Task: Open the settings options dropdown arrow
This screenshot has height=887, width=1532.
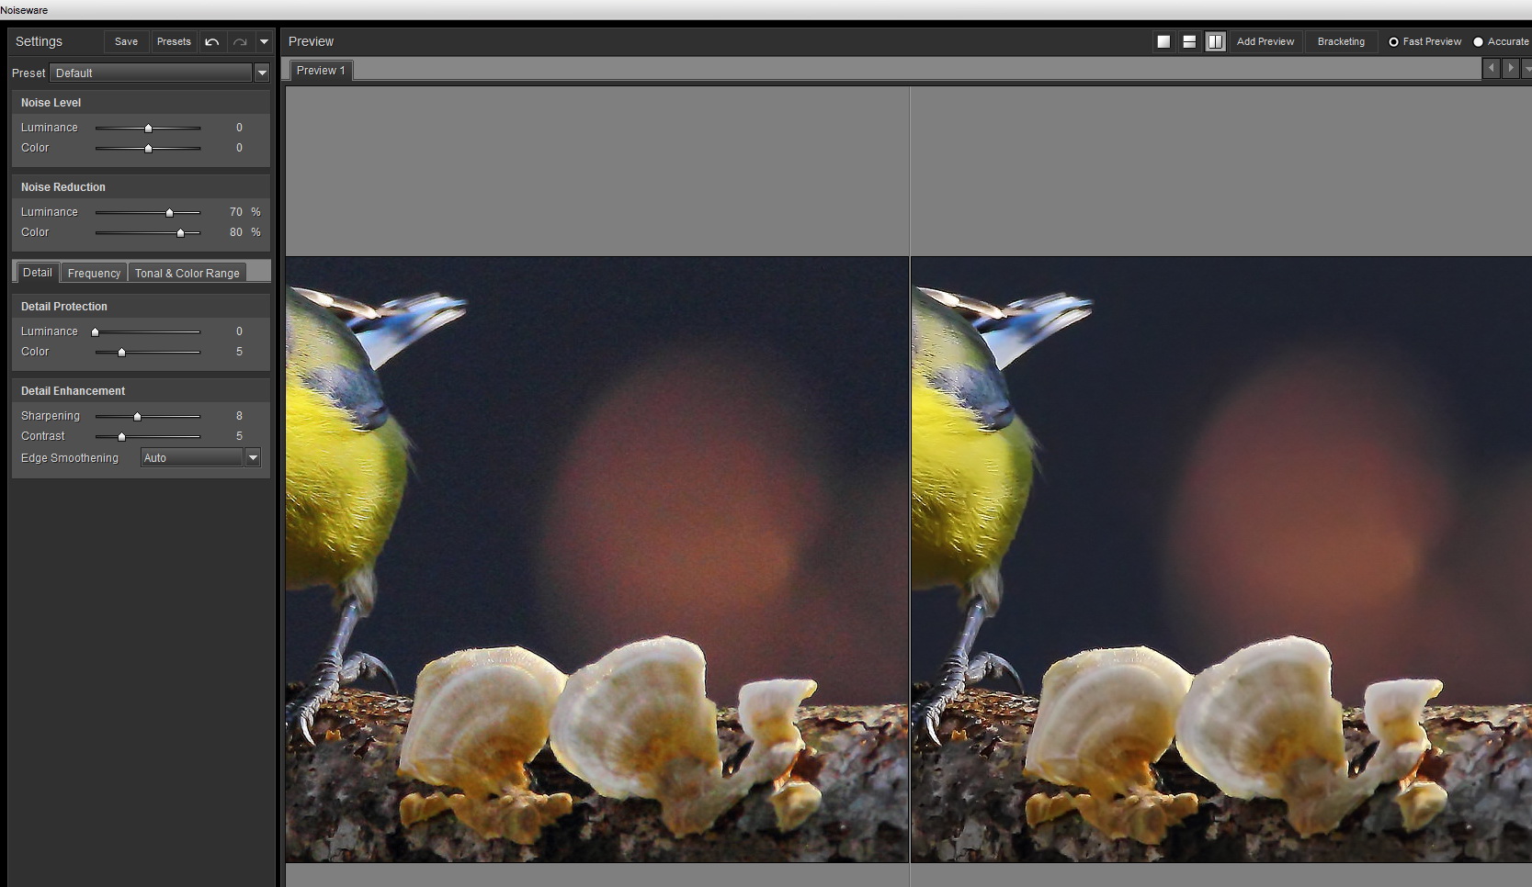Action: [x=264, y=41]
